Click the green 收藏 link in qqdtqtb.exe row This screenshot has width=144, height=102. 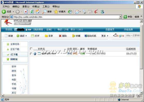click(x=82, y=54)
